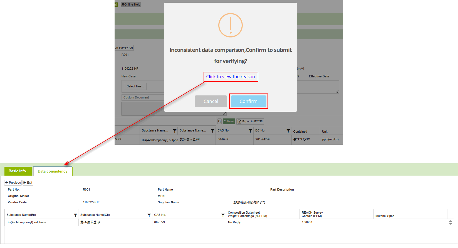Click the Custom Document field

[x=143, y=97]
